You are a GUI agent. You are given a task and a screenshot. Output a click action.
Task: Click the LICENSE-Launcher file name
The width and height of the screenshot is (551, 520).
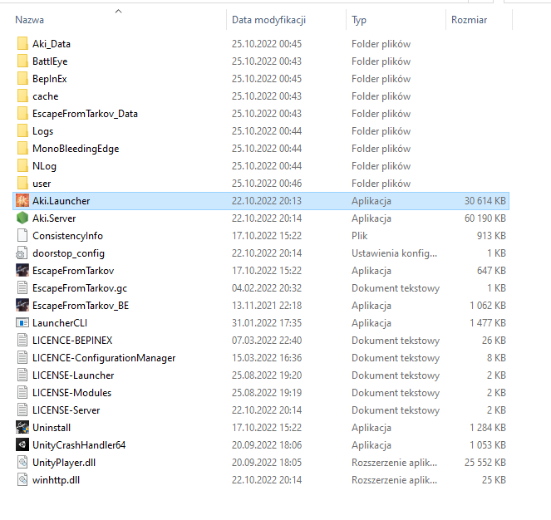[73, 375]
